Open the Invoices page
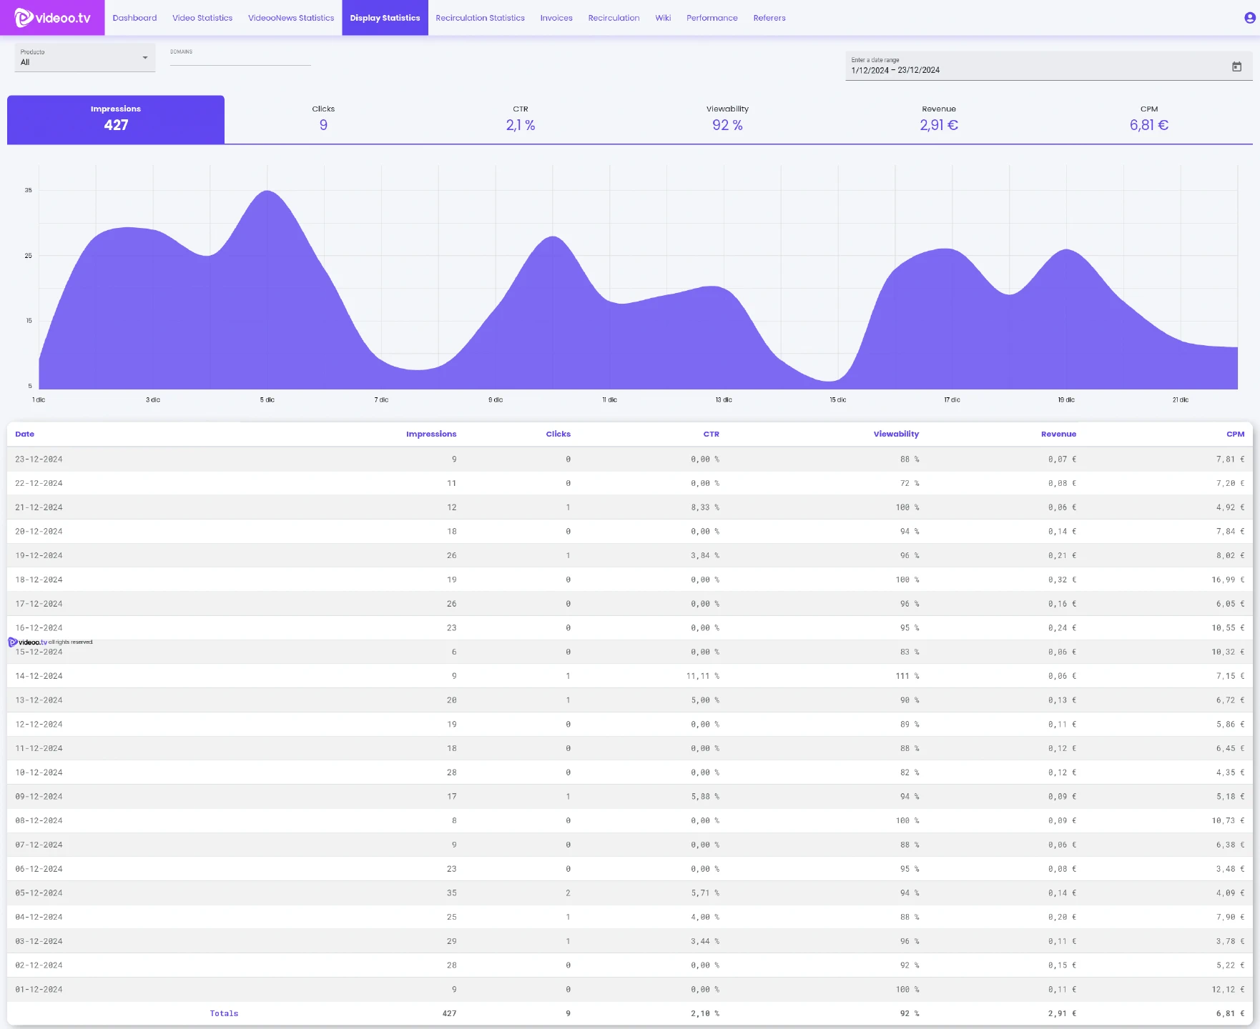Image resolution: width=1260 pixels, height=1029 pixels. (x=556, y=18)
